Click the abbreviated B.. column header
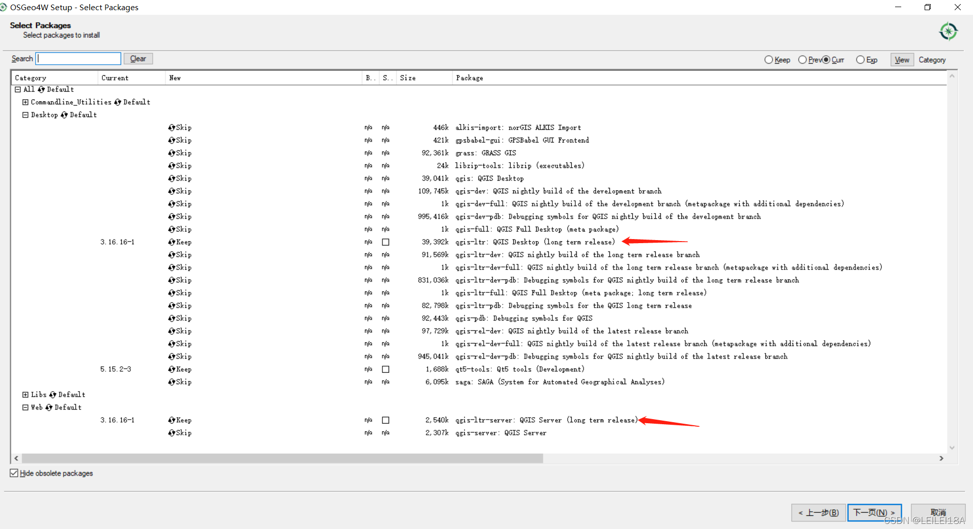This screenshot has width=973, height=529. point(370,78)
